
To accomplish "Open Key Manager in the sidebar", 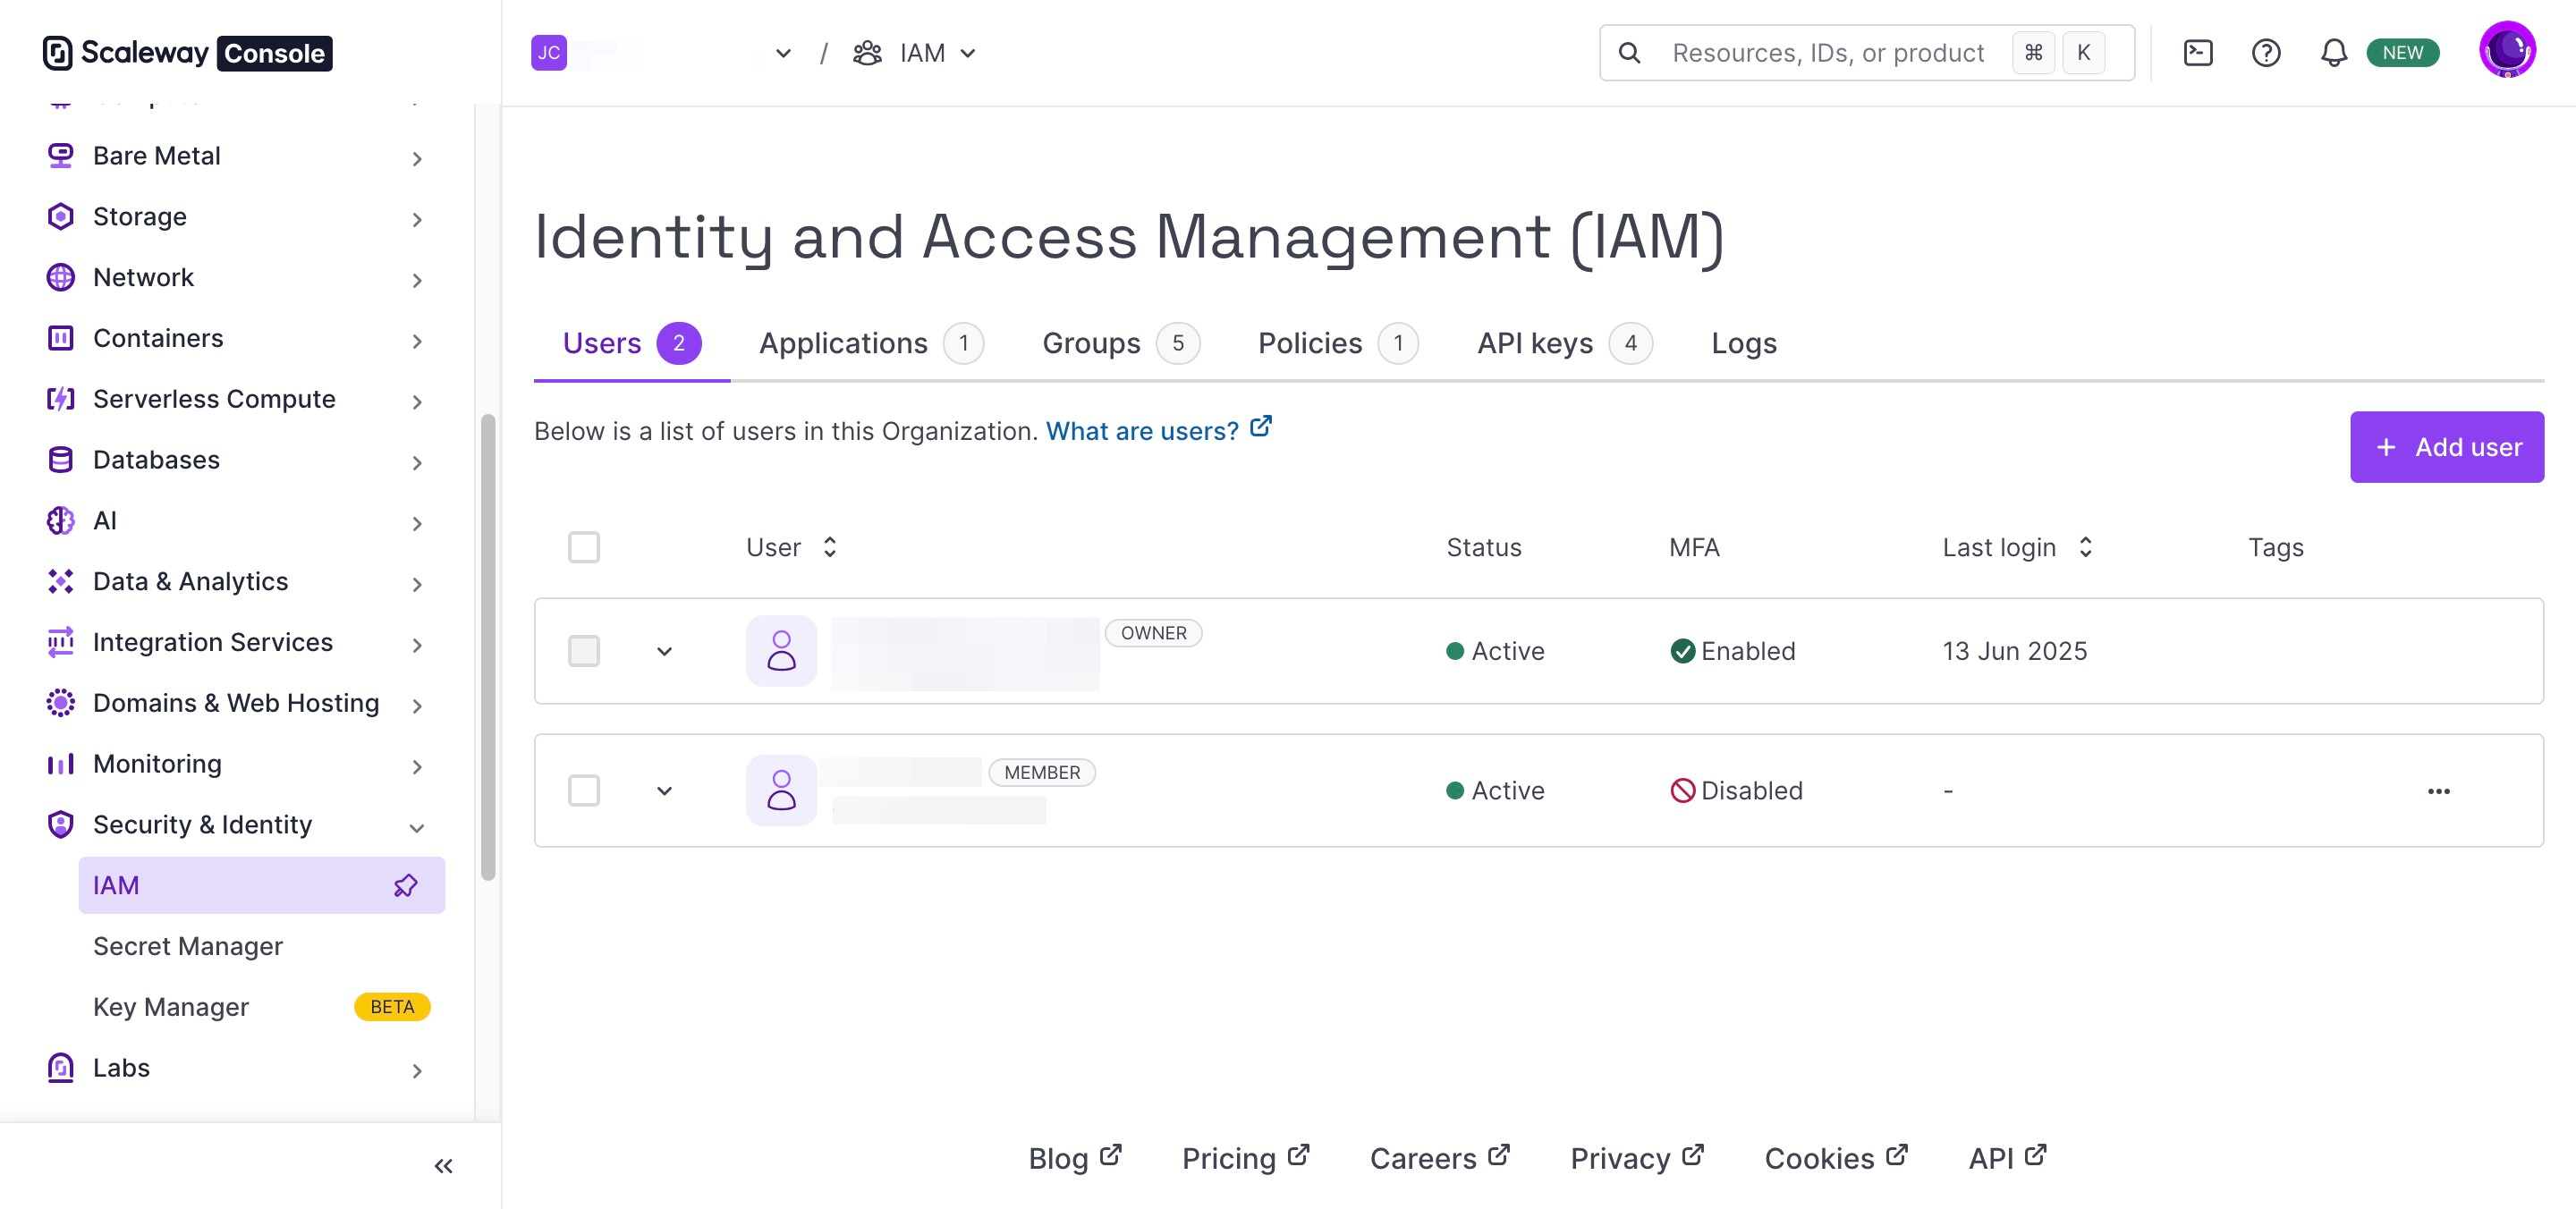I will [x=171, y=1007].
